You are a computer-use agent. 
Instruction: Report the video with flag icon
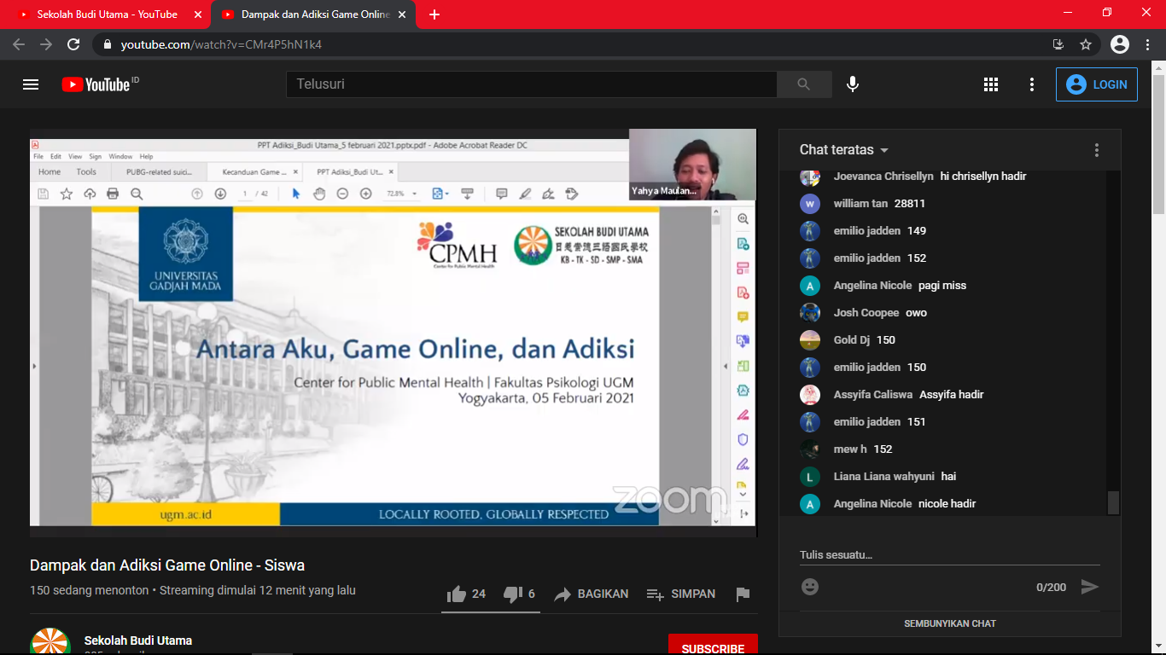(x=743, y=594)
